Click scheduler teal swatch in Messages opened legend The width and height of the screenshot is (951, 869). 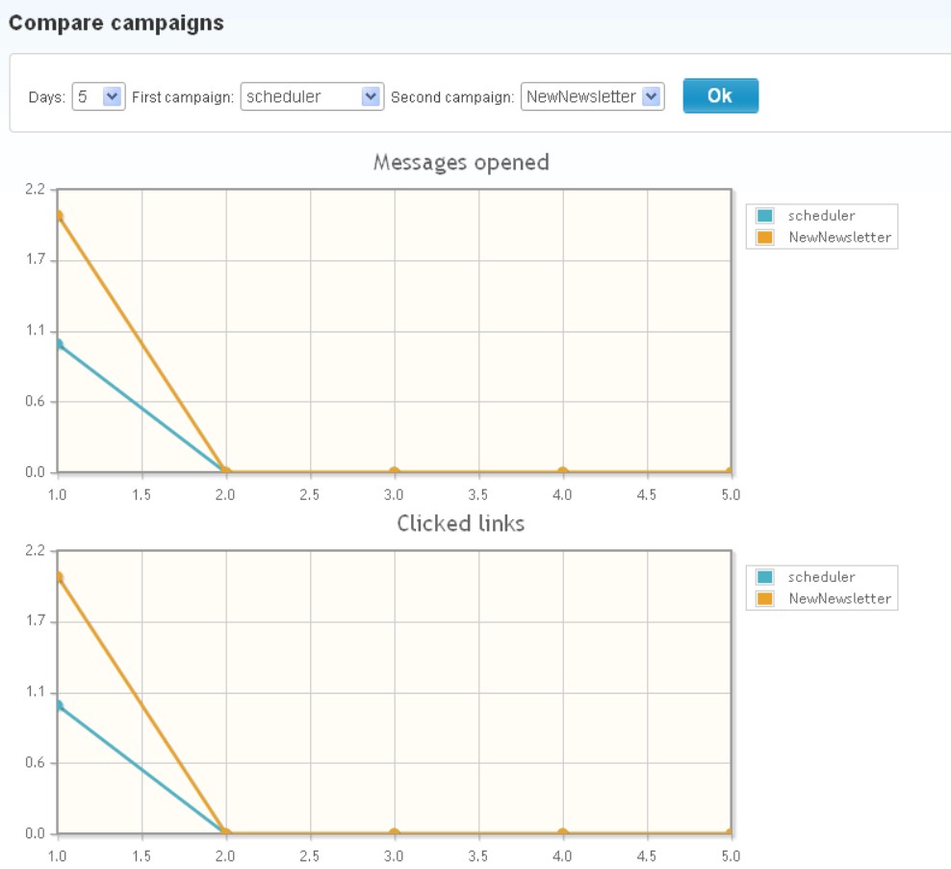tap(765, 216)
